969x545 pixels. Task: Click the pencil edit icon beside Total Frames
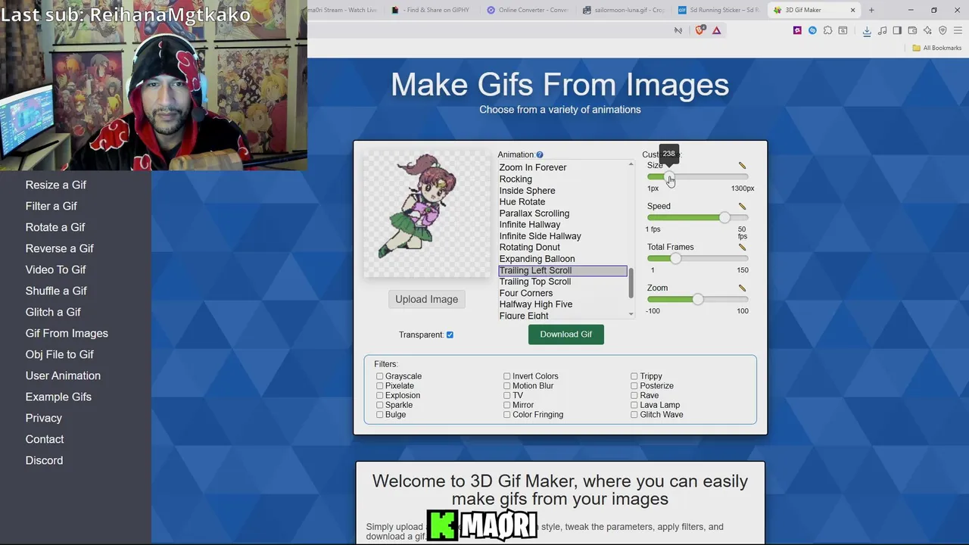742,248
